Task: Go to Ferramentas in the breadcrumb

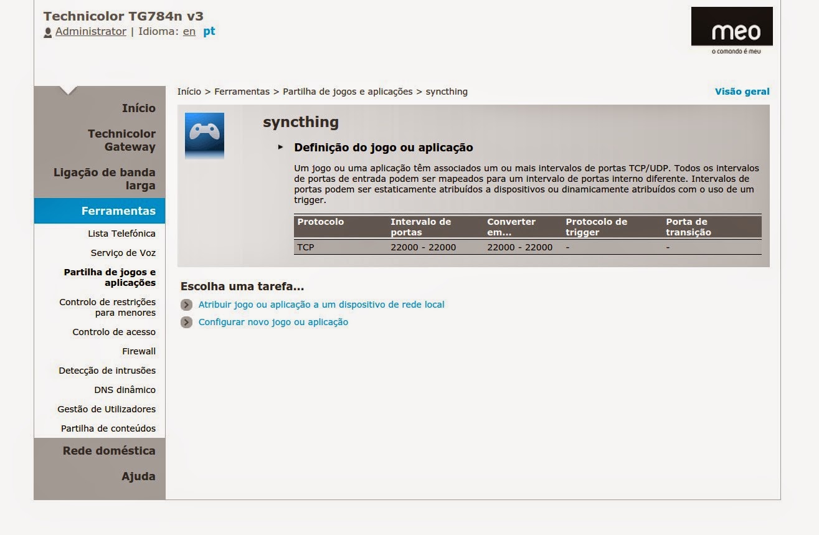Action: [242, 92]
